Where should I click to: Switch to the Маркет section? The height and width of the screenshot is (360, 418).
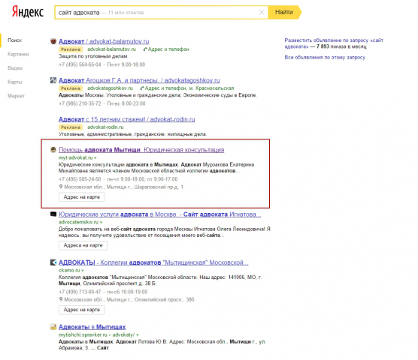[x=16, y=96]
